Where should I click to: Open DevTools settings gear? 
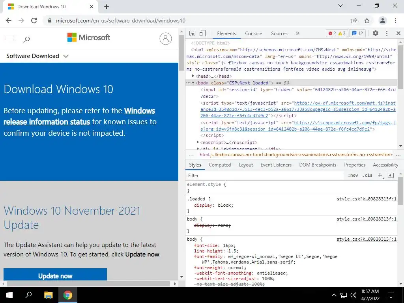pos(376,33)
